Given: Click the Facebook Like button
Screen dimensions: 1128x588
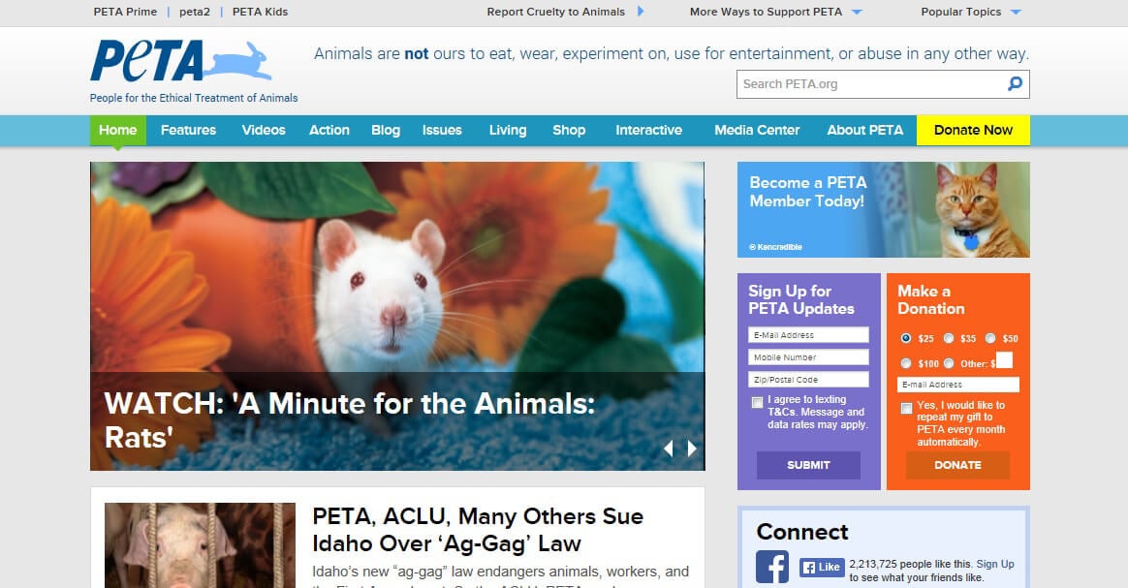Looking at the screenshot, I should (822, 566).
